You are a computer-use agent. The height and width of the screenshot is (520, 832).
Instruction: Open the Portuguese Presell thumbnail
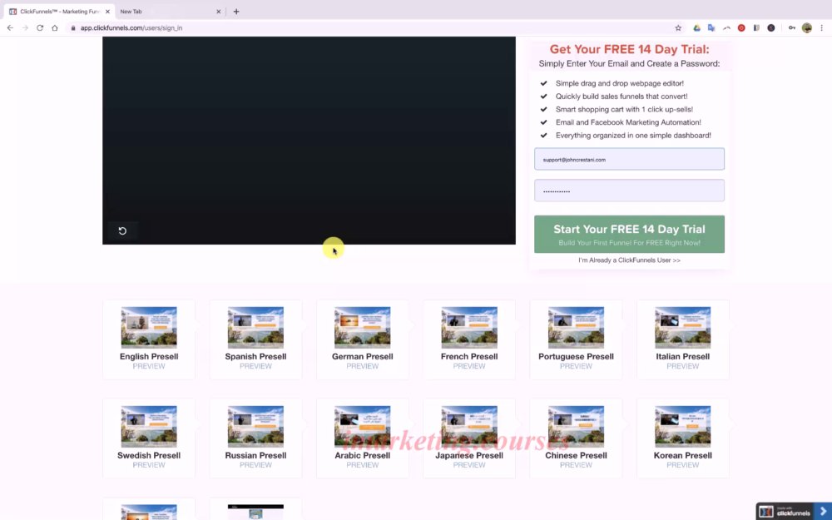[x=576, y=327]
